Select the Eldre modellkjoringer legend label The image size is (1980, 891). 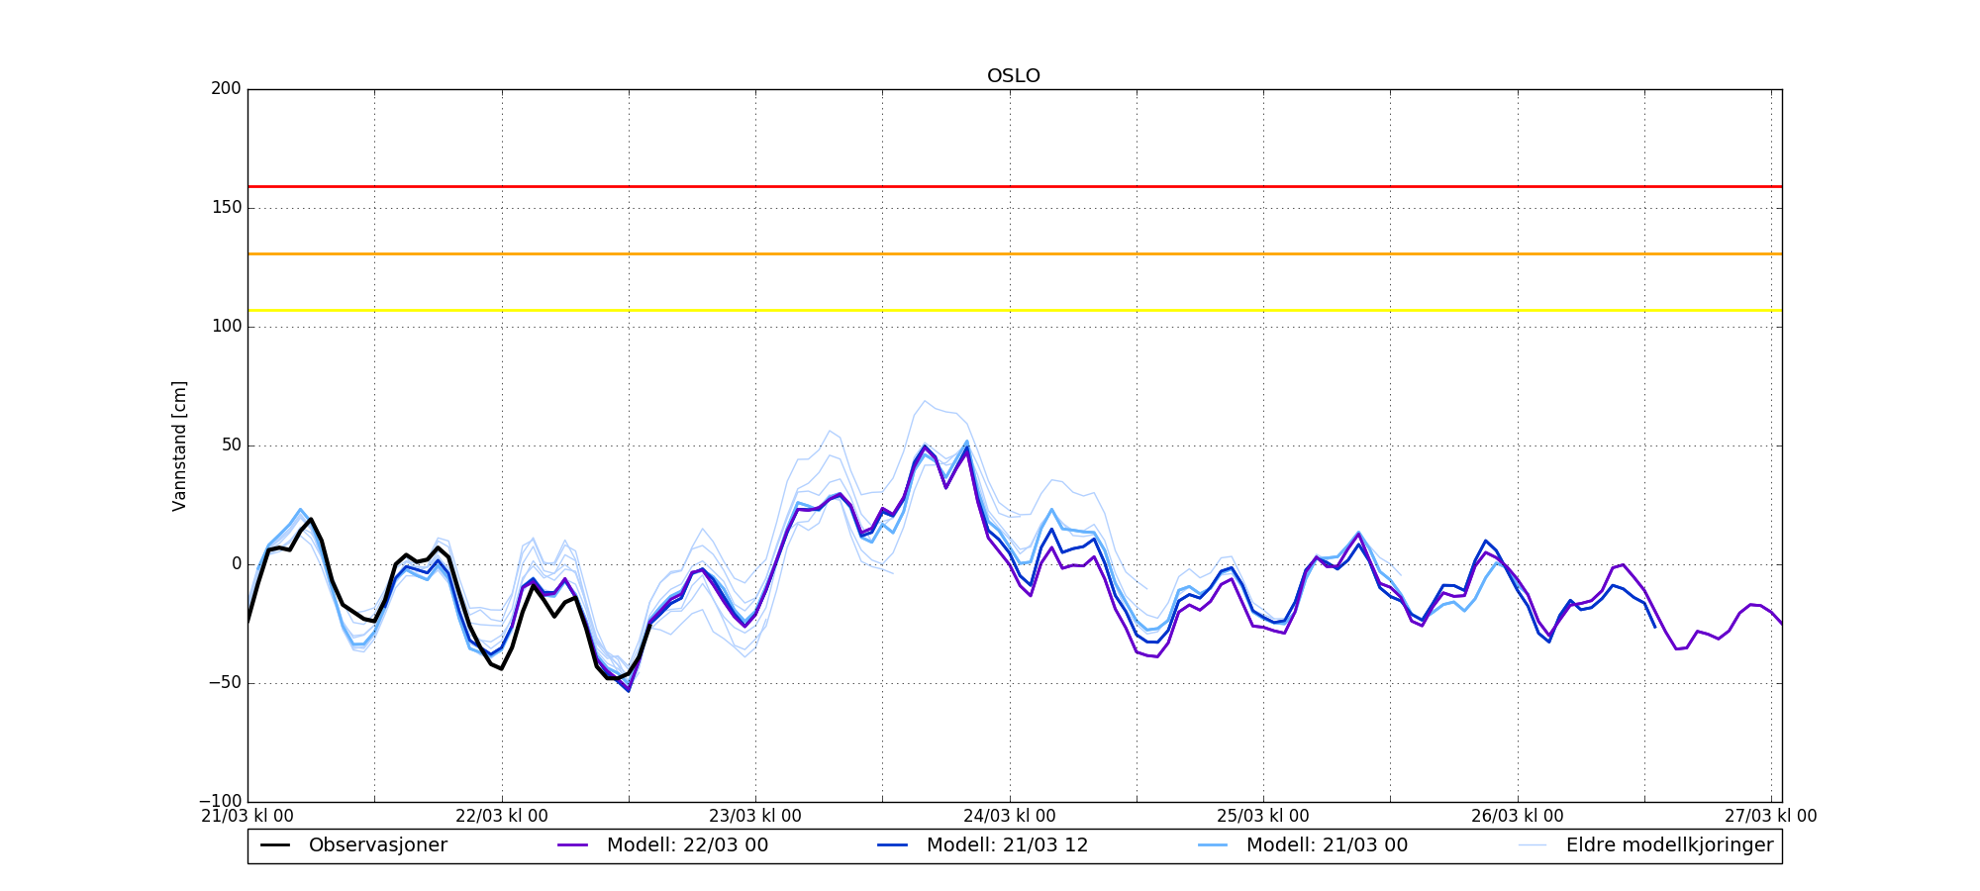[x=1669, y=845]
